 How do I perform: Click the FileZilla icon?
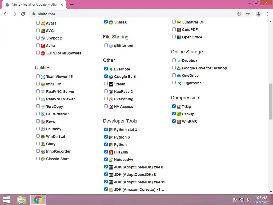pyautogui.click(x=111, y=152)
